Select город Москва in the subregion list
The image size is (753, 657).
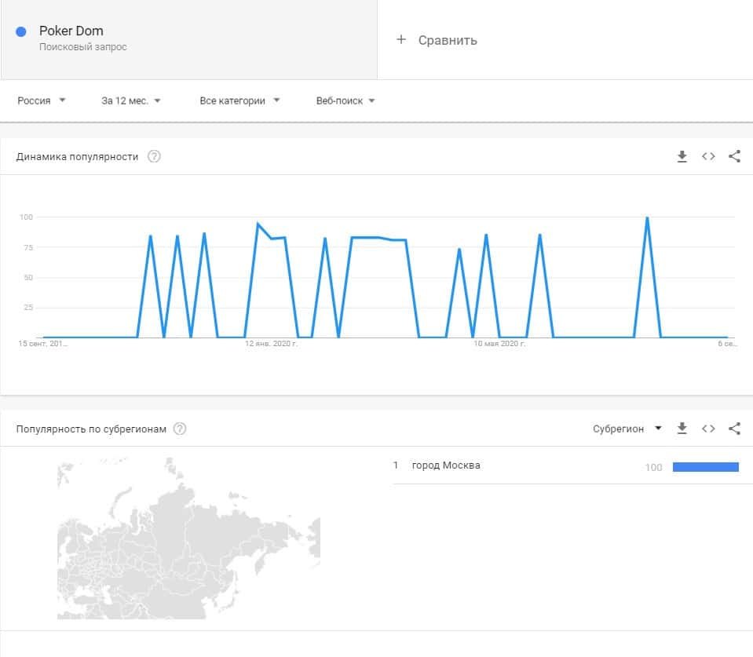click(x=446, y=465)
